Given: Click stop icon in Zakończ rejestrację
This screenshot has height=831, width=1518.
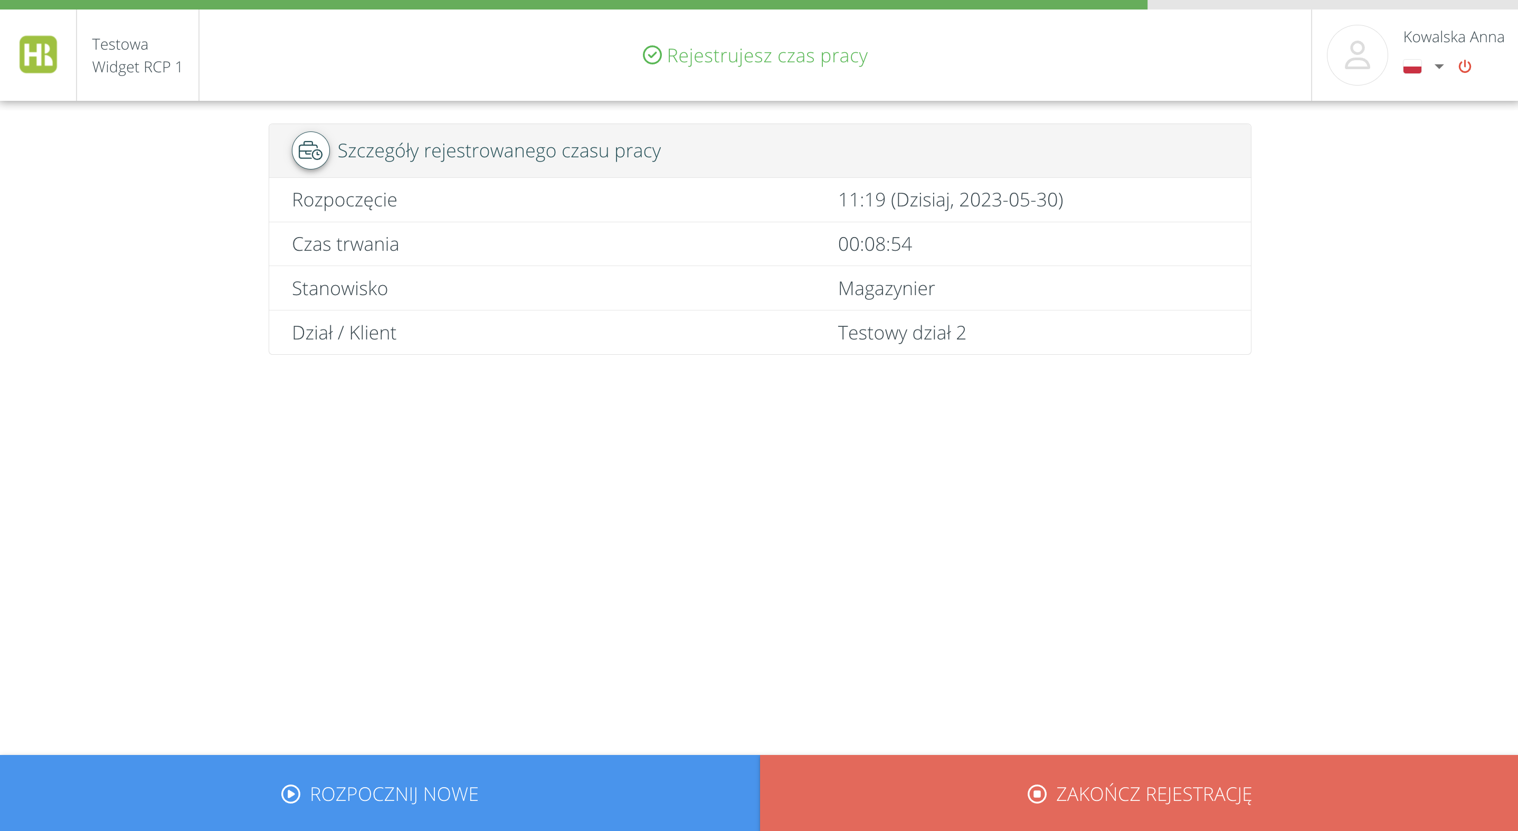Looking at the screenshot, I should (x=1037, y=794).
